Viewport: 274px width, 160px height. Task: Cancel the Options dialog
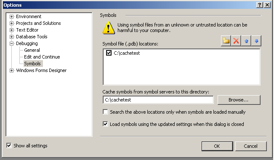coord(251,146)
